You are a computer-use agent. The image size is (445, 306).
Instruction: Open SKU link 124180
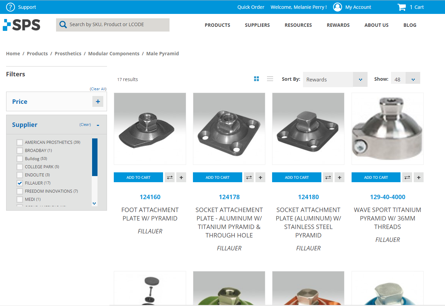(308, 197)
